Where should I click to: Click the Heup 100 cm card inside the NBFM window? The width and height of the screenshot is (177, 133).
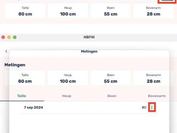click(68, 78)
